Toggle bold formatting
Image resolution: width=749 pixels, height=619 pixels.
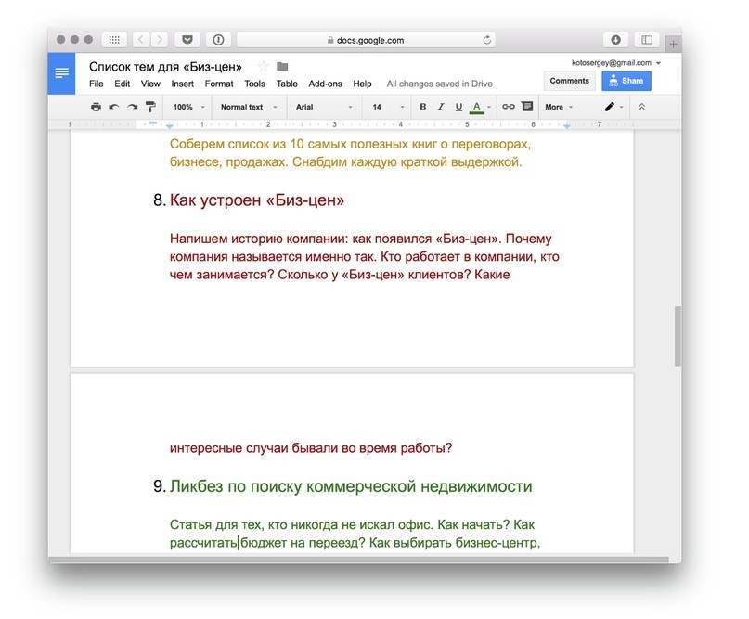click(422, 107)
